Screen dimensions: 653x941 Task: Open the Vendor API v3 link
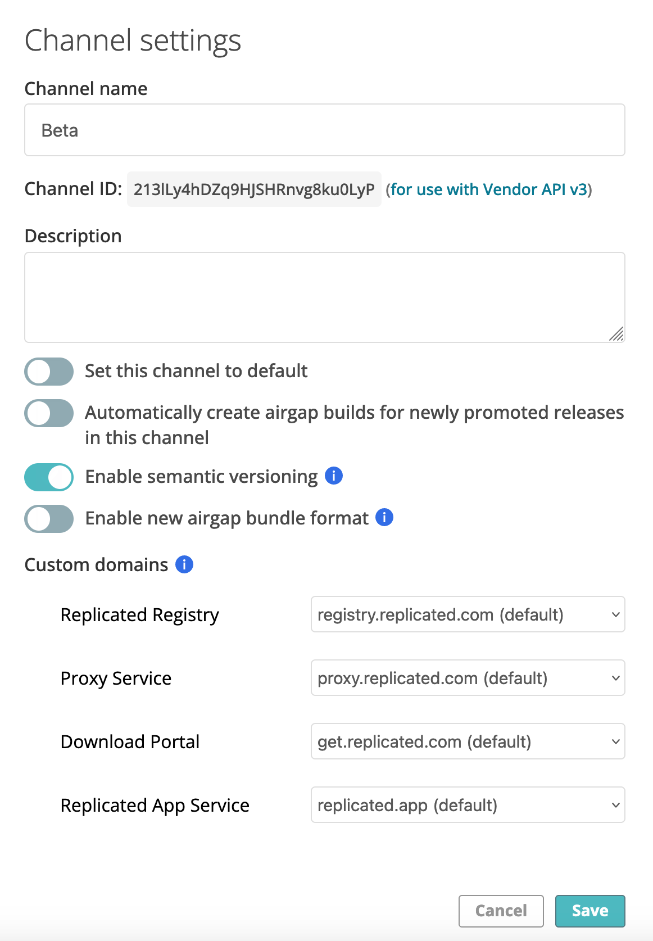[x=489, y=189]
